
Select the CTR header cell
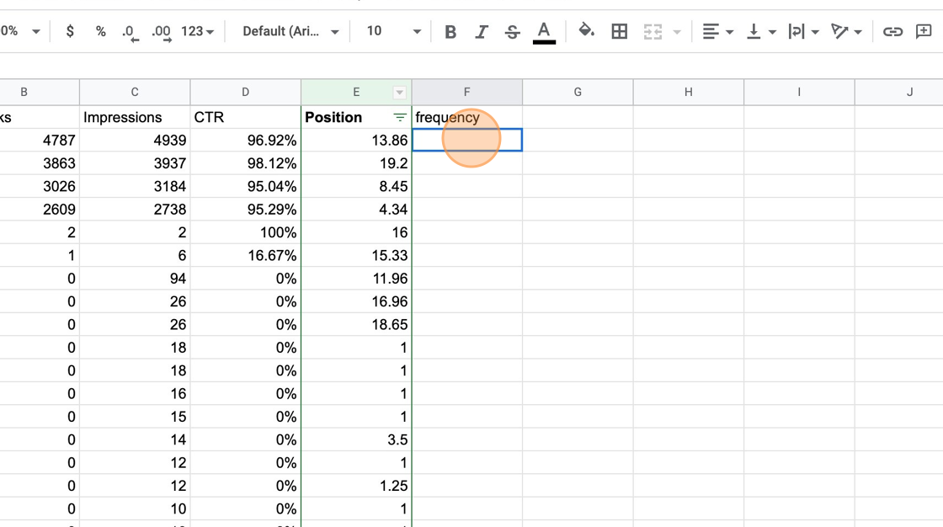click(245, 117)
